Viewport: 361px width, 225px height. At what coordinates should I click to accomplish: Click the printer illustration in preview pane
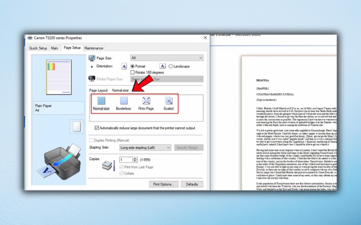coord(60,162)
